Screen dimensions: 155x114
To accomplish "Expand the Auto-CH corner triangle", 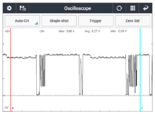I will pos(36,23).
